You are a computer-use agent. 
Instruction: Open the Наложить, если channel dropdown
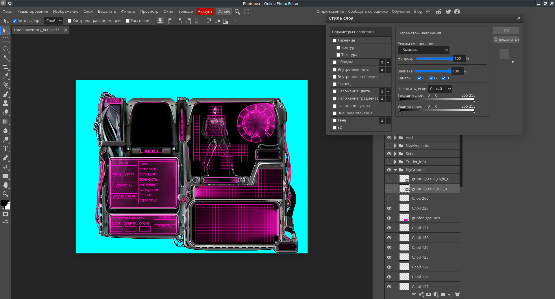[x=440, y=89]
